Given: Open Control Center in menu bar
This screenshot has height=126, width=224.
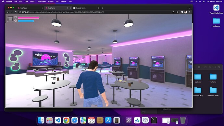Looking at the screenshot, I should [x=204, y=1].
